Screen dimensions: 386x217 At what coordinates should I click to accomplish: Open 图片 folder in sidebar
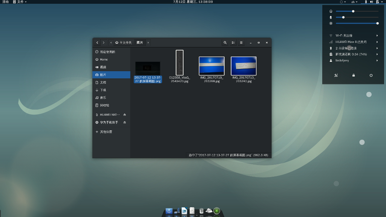(111, 75)
